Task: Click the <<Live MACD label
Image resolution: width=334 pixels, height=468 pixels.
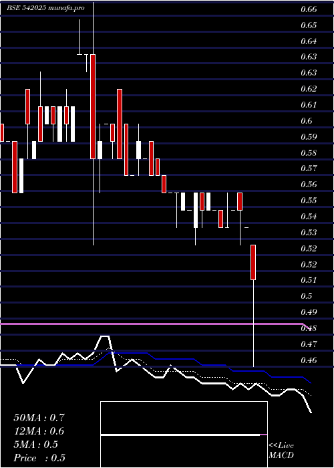Action: coord(281,450)
